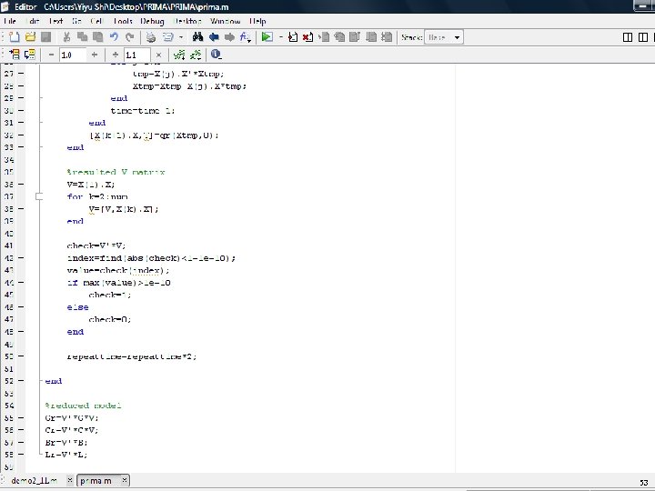Toggle breakpoint on line 42 dash
Image resolution: width=655 pixels, height=491 pixels.
(x=21, y=258)
